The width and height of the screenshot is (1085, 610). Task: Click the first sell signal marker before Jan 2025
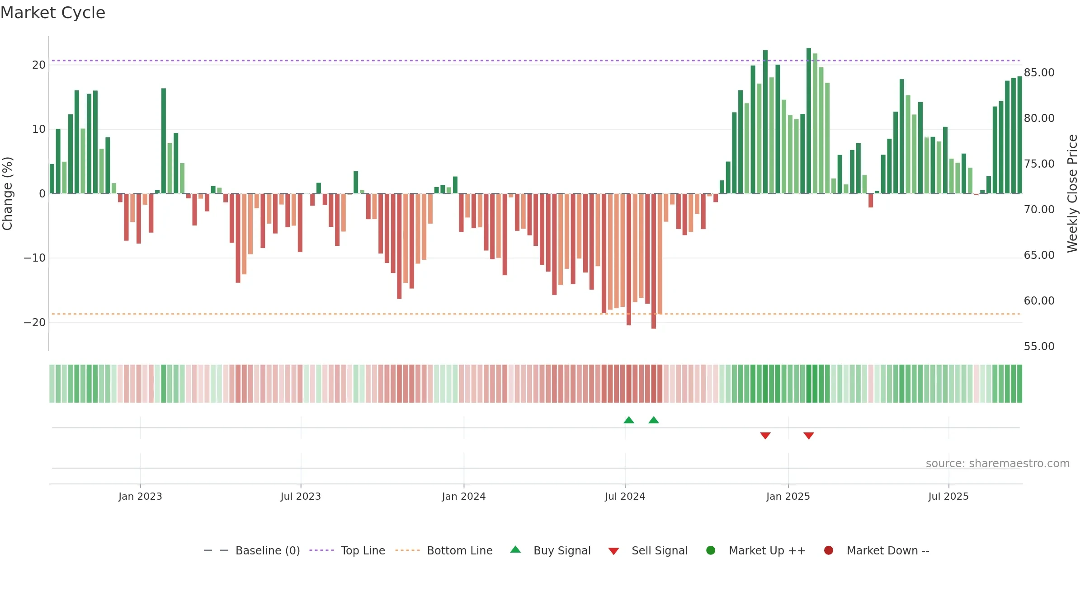pyautogui.click(x=765, y=436)
